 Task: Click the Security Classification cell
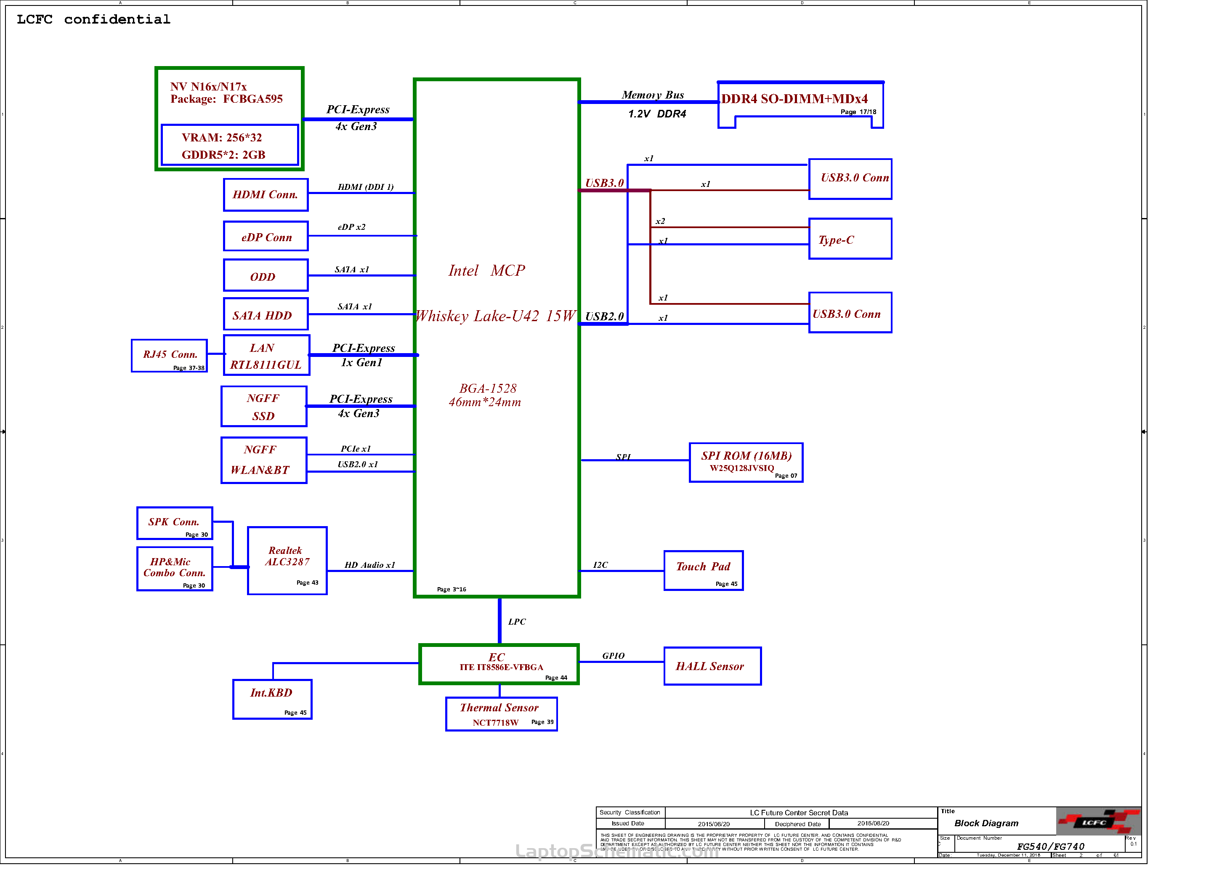click(x=630, y=813)
